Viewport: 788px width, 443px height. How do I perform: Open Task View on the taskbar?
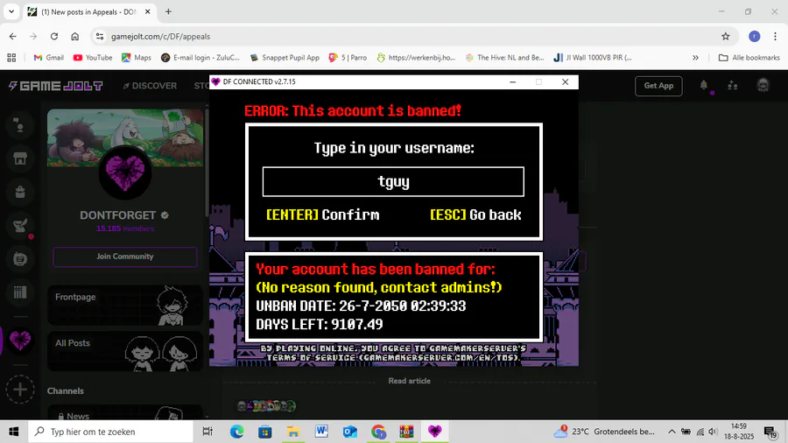click(x=207, y=432)
